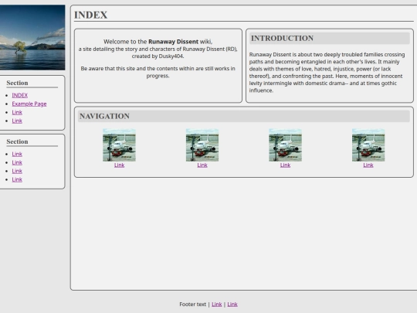This screenshot has width=417, height=313.
Task: Click the 'created by Dusky404.' text
Action: [158, 56]
